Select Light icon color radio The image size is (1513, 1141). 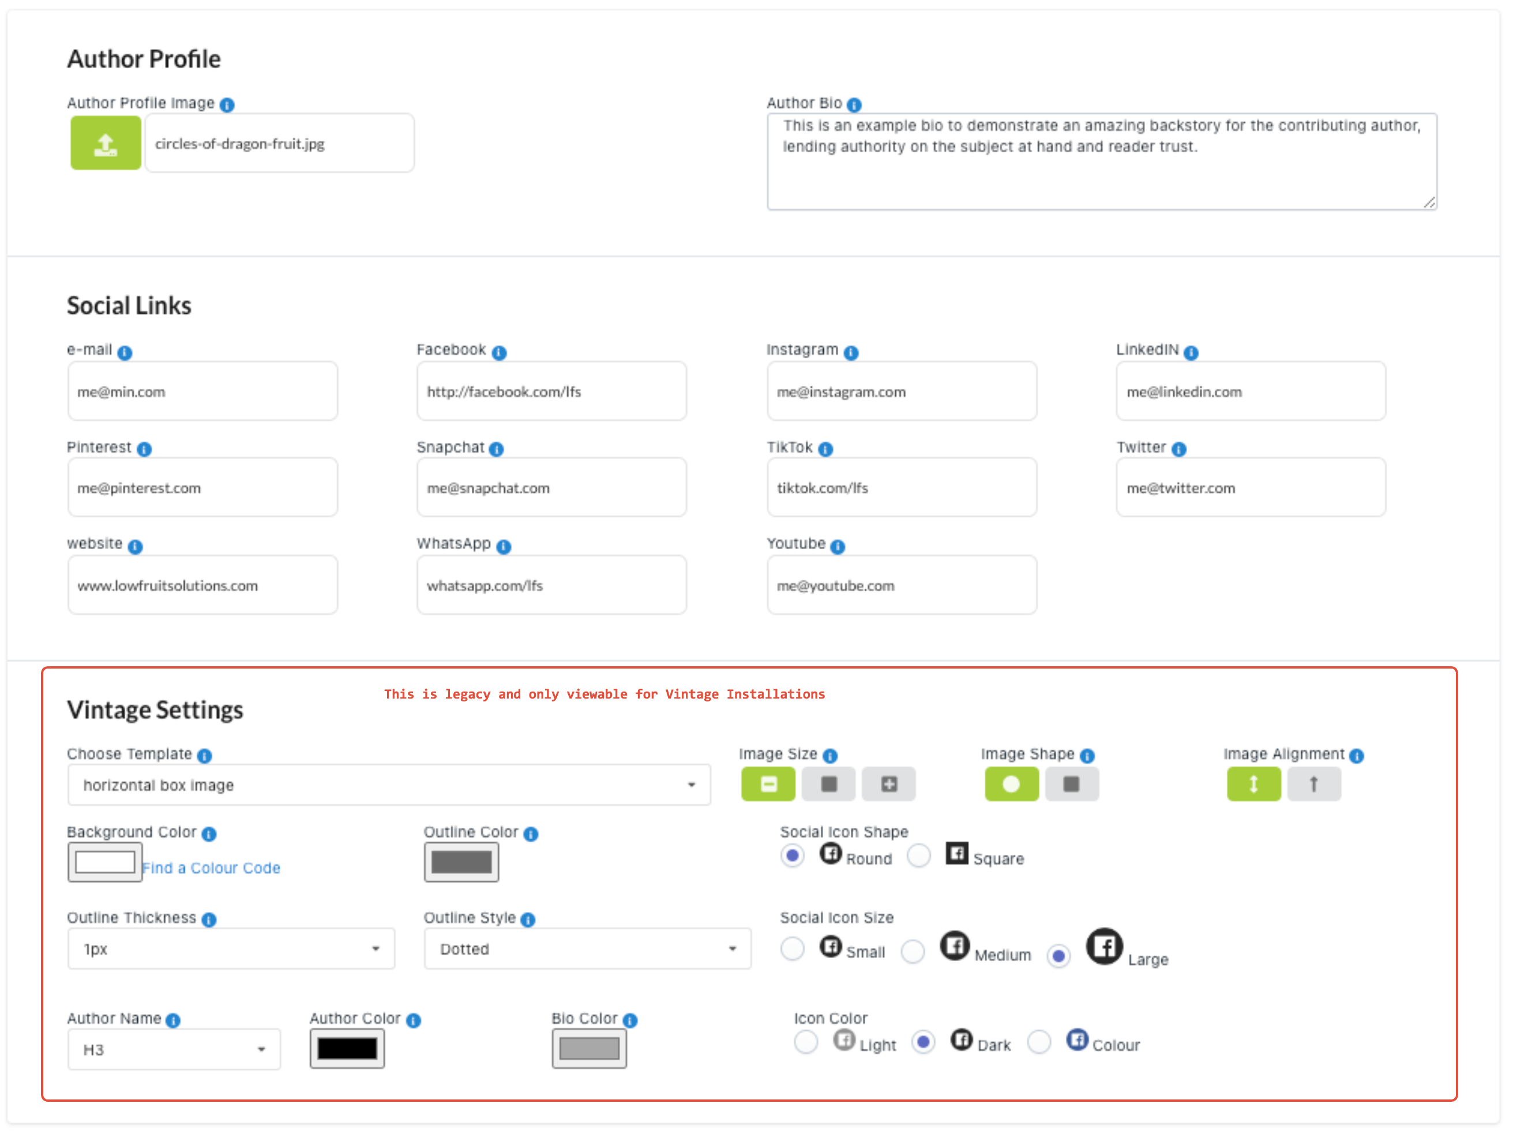click(805, 1042)
